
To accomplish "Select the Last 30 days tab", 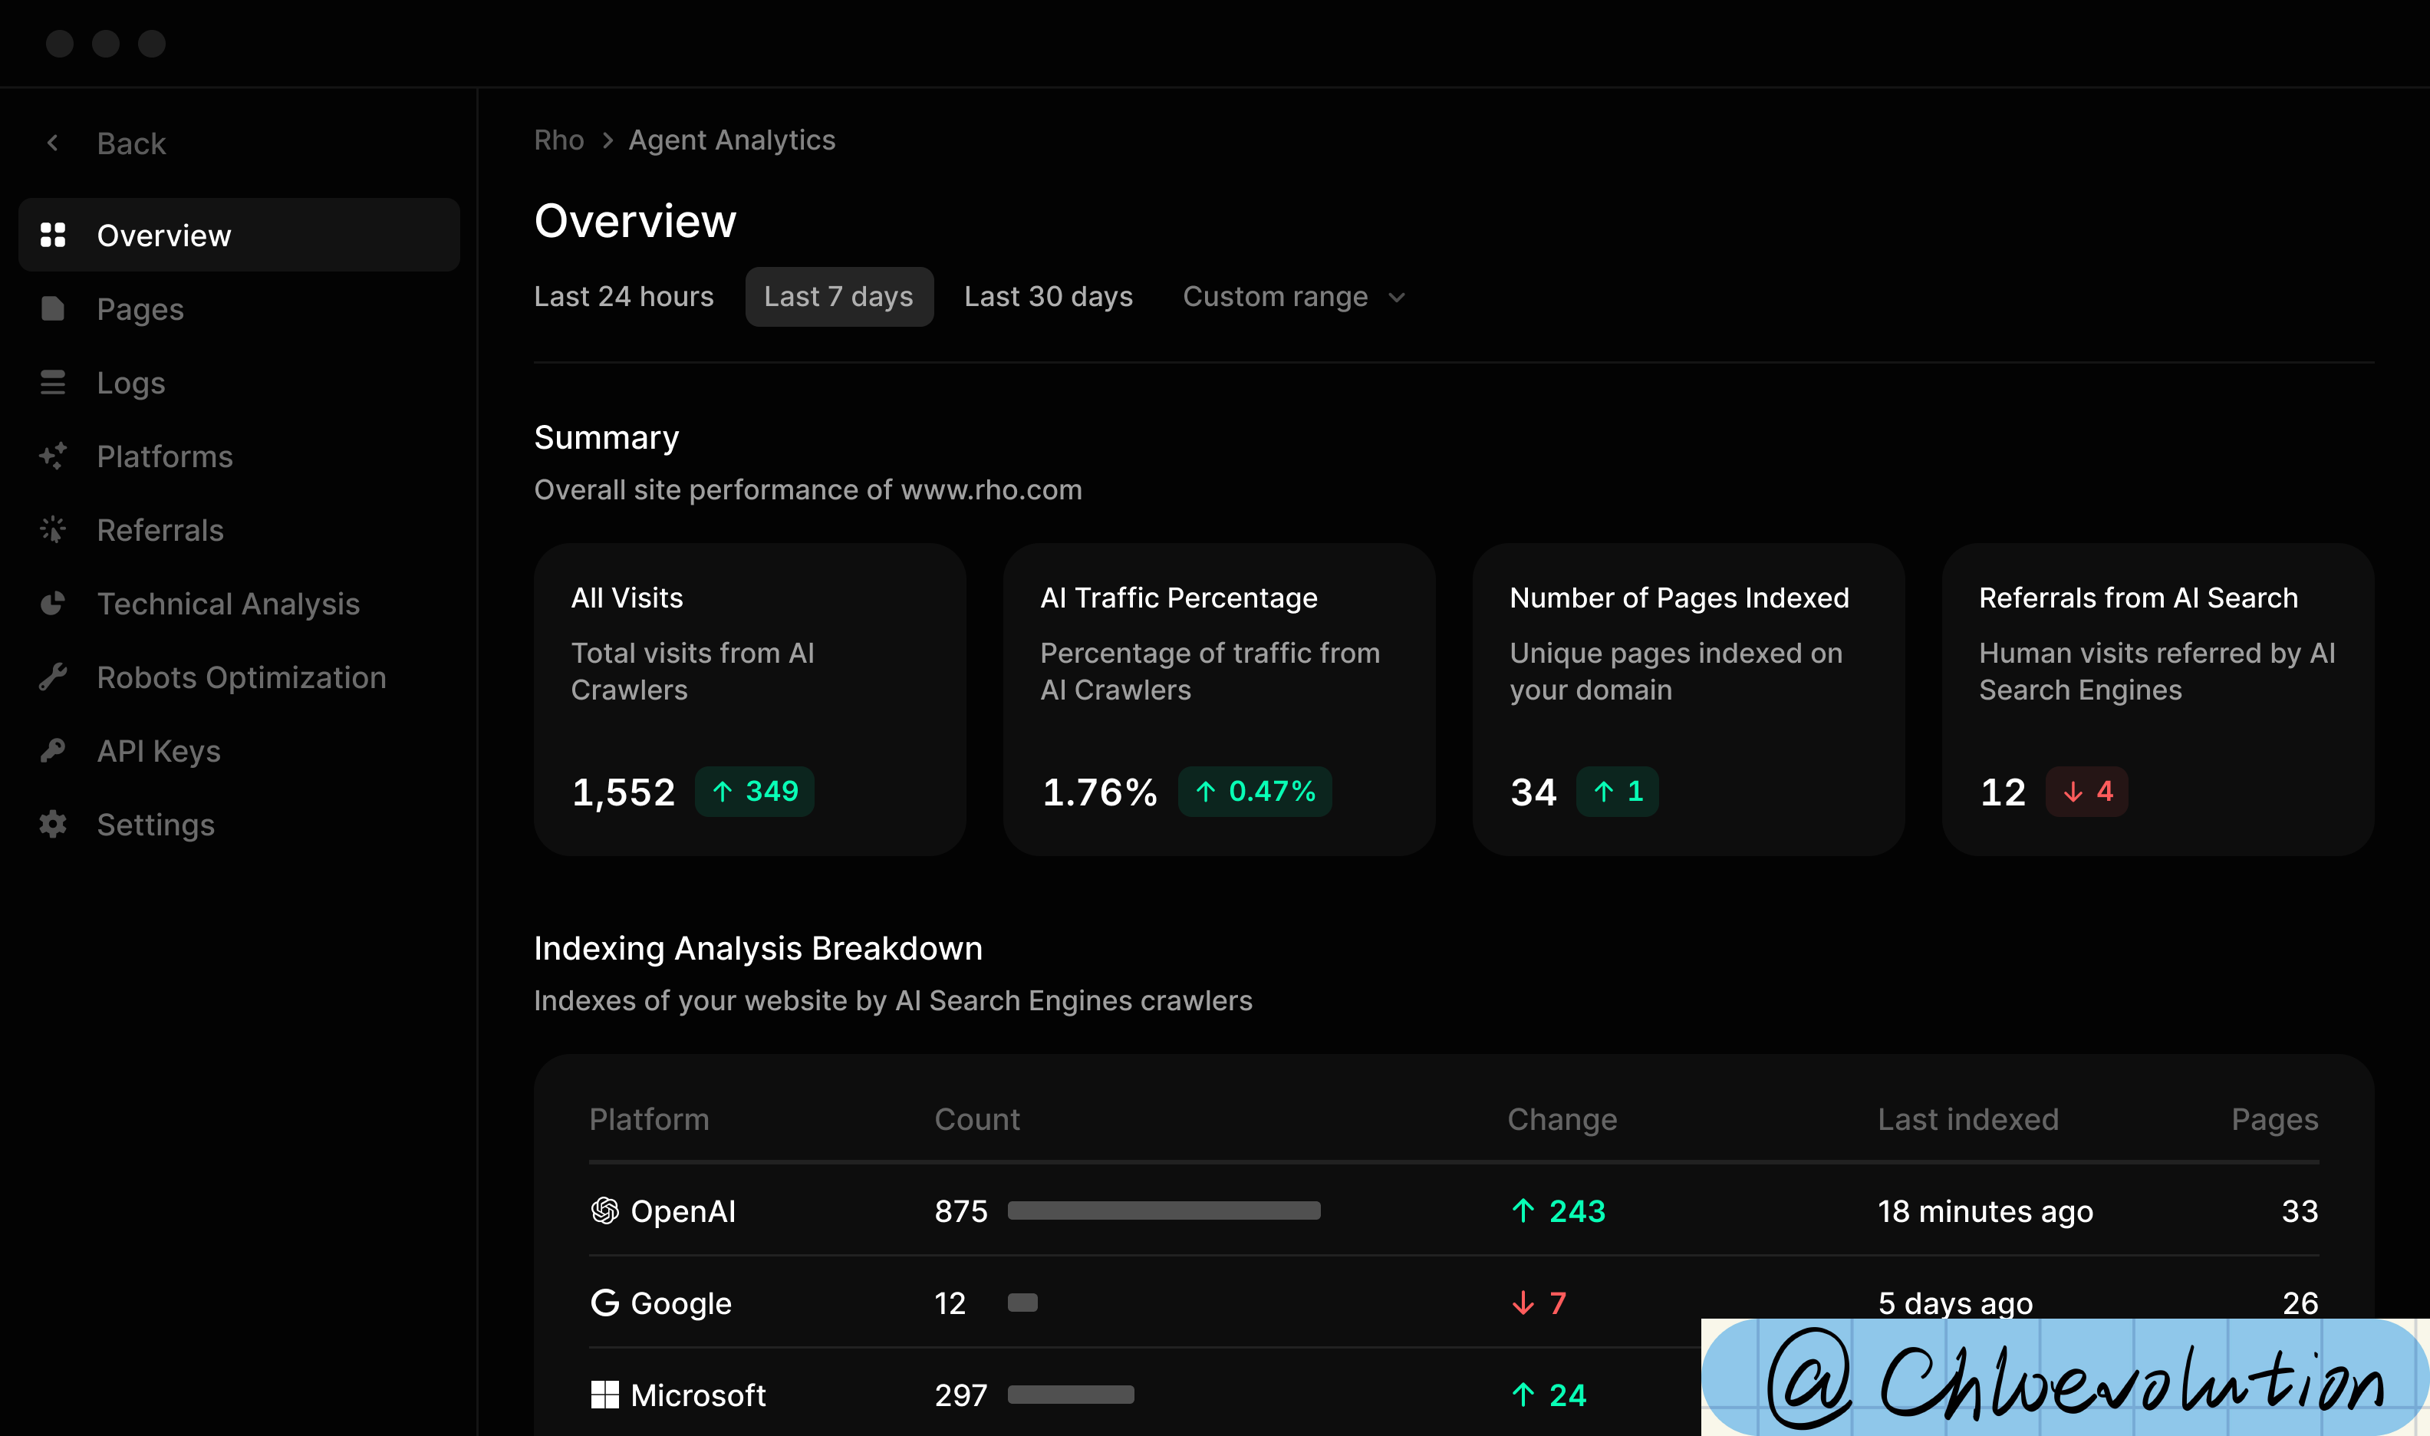I will pos(1048,297).
